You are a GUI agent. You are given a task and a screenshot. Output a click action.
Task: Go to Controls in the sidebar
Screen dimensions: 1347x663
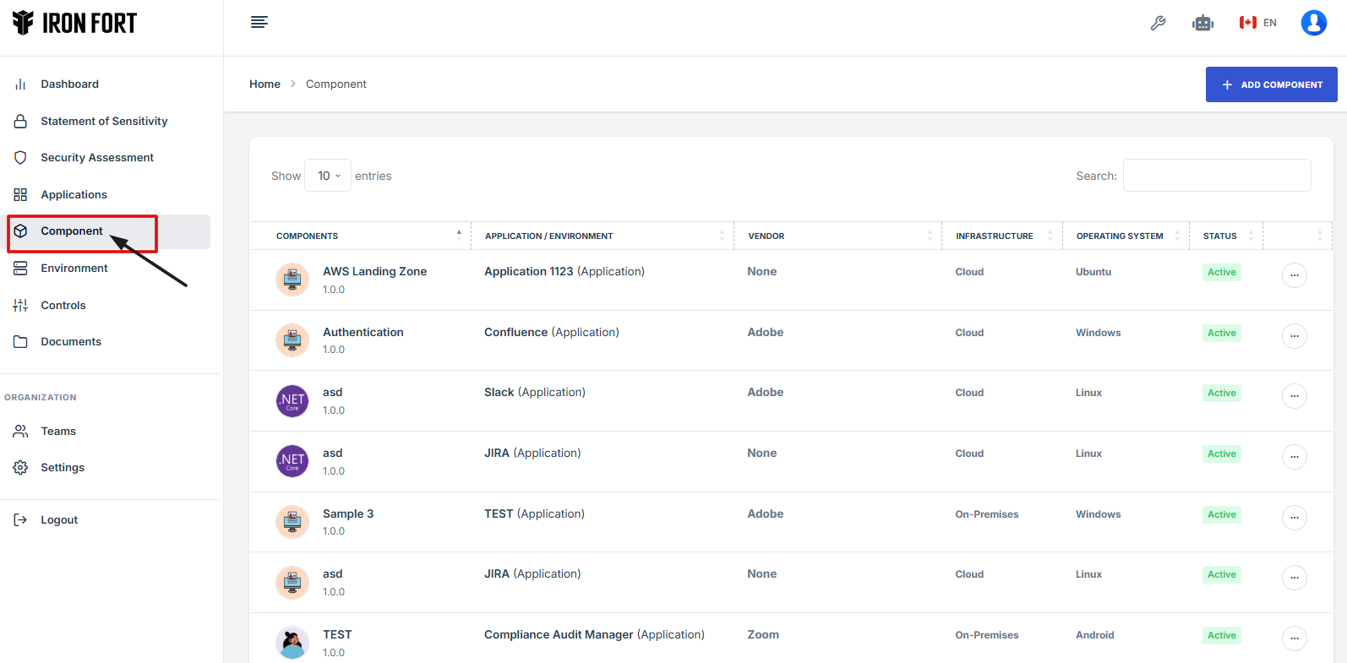(63, 306)
